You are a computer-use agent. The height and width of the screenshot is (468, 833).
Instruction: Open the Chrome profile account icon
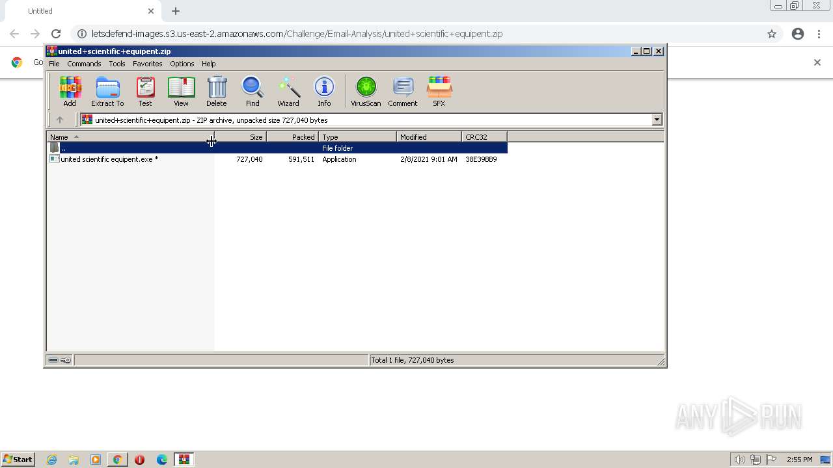[798, 34]
